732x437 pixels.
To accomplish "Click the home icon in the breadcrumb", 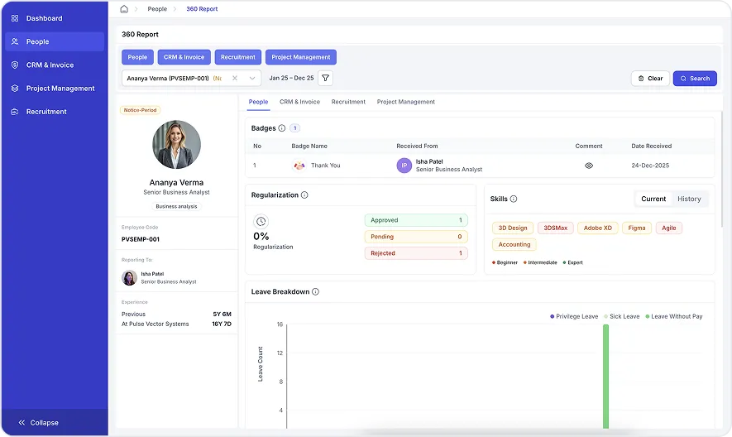I will point(124,9).
